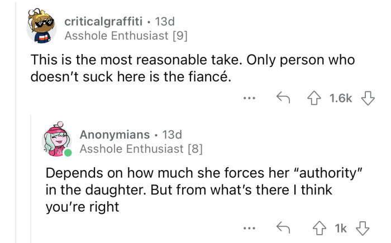391x243 pixels.
Task: Reply to criticalgraffiti's comment
Action: tap(283, 99)
